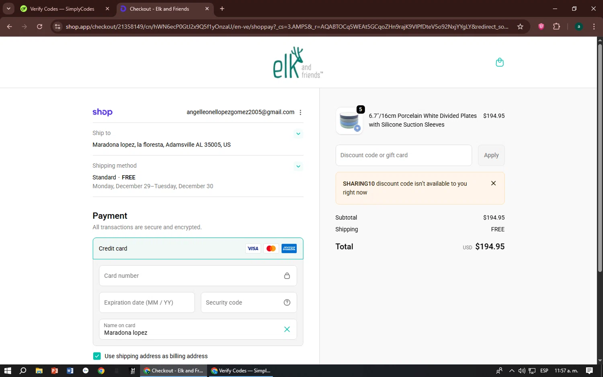603x377 pixels.
Task: Open the browser Extensions puzzle icon
Action: pyautogui.click(x=556, y=27)
